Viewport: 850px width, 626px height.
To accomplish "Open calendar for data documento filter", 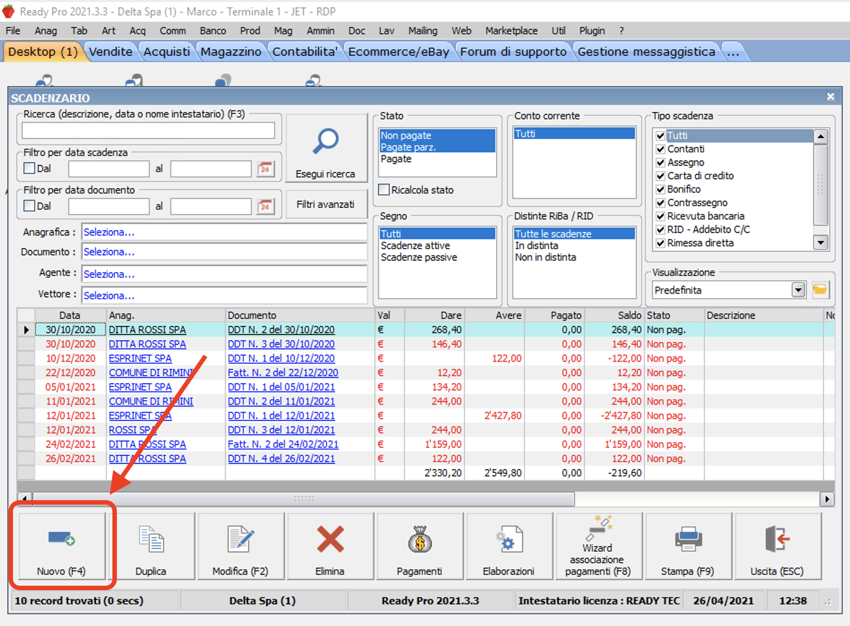I will [x=266, y=206].
